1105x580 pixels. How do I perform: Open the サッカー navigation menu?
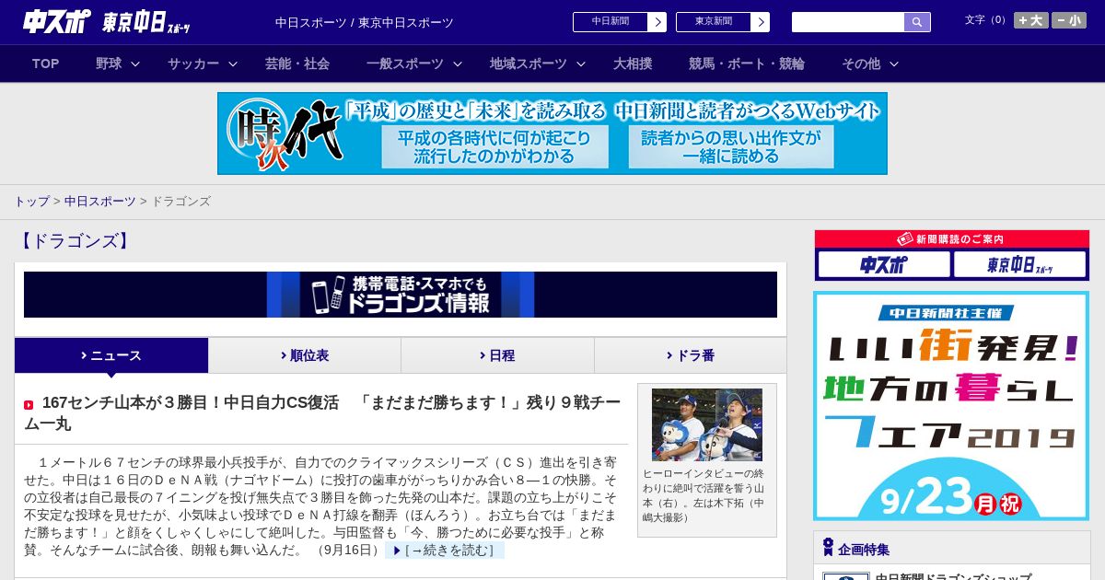point(193,64)
